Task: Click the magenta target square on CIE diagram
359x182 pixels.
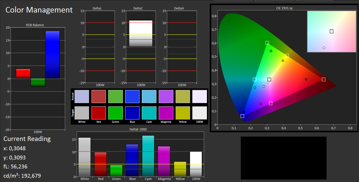Action: [x=271, y=103]
